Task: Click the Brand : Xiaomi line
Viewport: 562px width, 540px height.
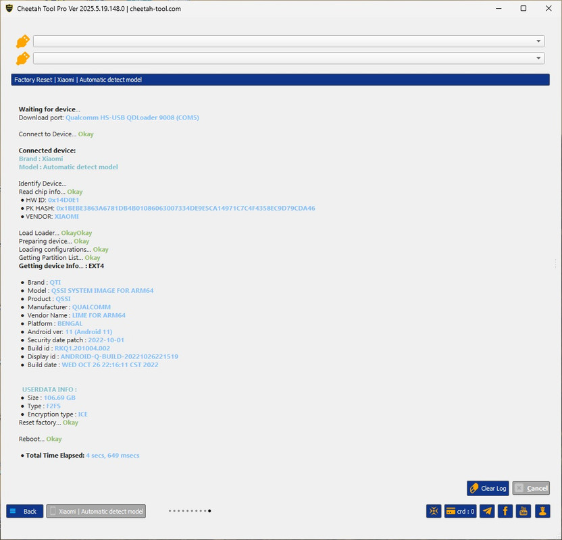Action: 41,159
